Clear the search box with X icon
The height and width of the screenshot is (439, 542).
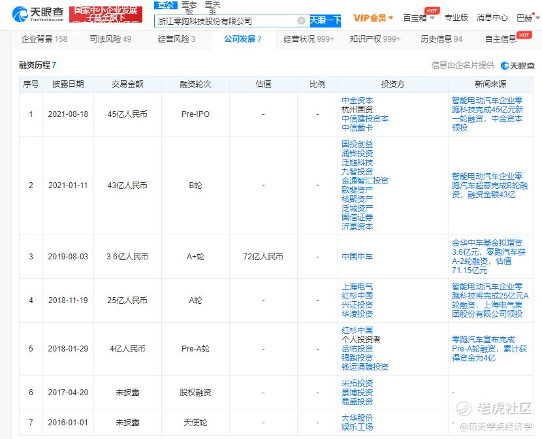301,21
